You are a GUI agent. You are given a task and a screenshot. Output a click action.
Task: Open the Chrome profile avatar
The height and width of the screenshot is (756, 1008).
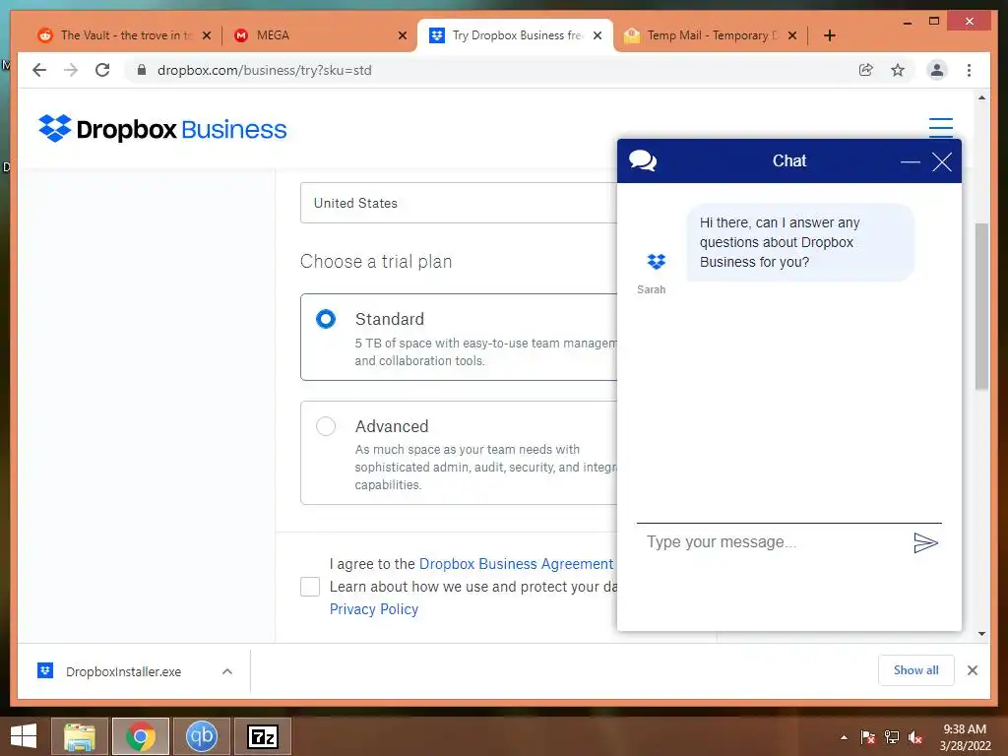[x=937, y=70]
